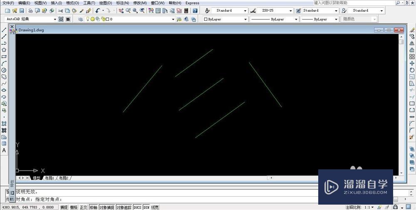Select the Polygon tool in Draw toolbar
The width and height of the screenshot is (416, 210).
(x=4, y=50)
